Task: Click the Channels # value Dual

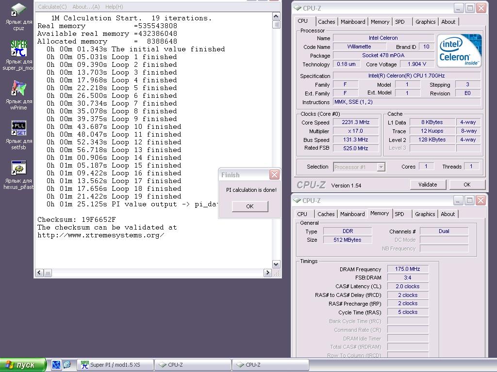Action: click(x=444, y=231)
